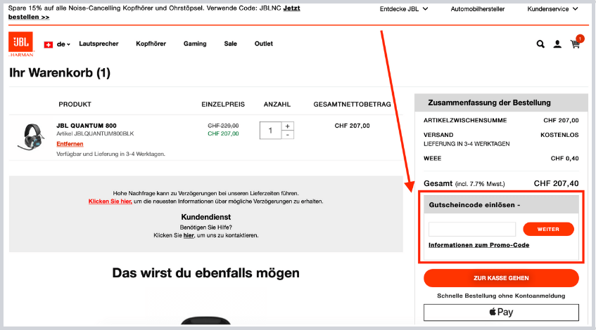Click the quantity field showing 1
Screen dimensions: 596x330
[x=270, y=131]
